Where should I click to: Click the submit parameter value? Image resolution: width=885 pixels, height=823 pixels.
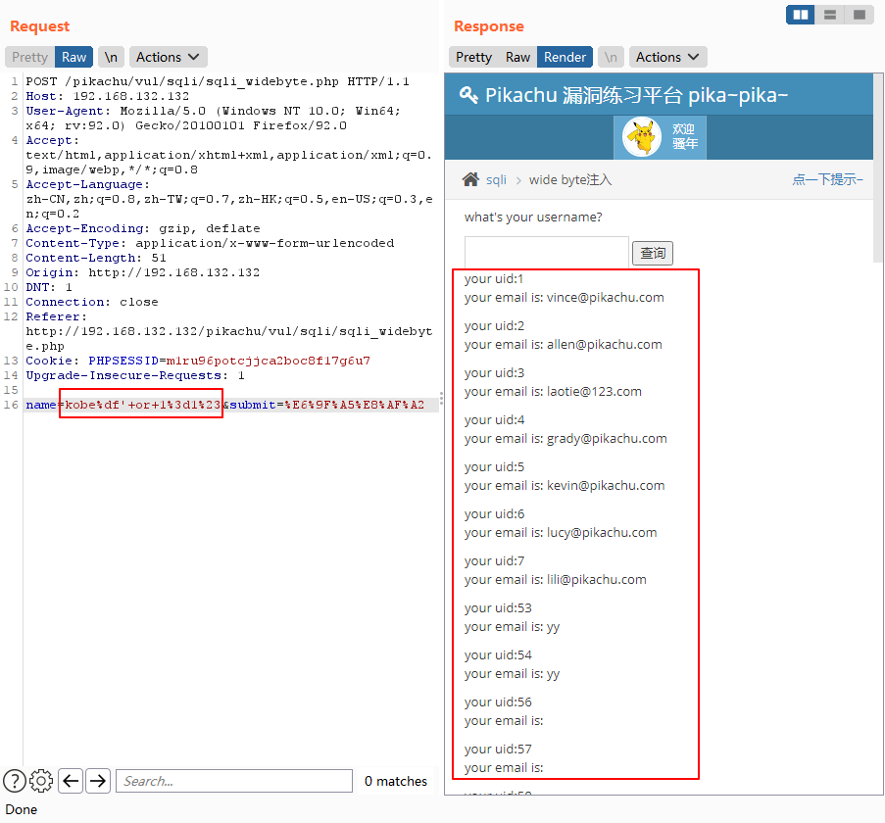354,405
